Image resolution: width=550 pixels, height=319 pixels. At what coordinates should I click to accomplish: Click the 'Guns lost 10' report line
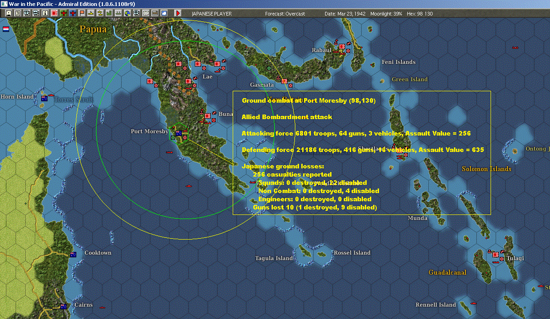[x=315, y=208]
